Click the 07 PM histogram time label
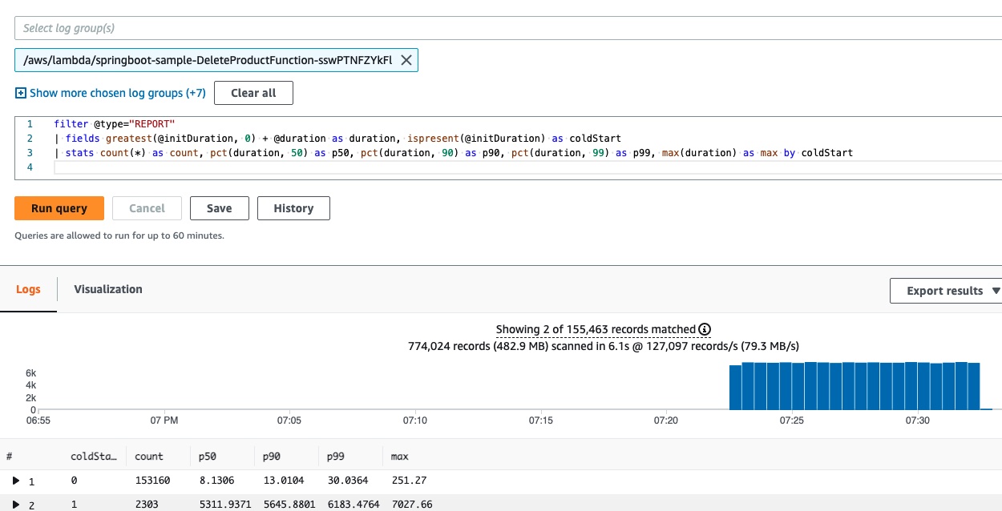The image size is (1002, 511). point(164,420)
